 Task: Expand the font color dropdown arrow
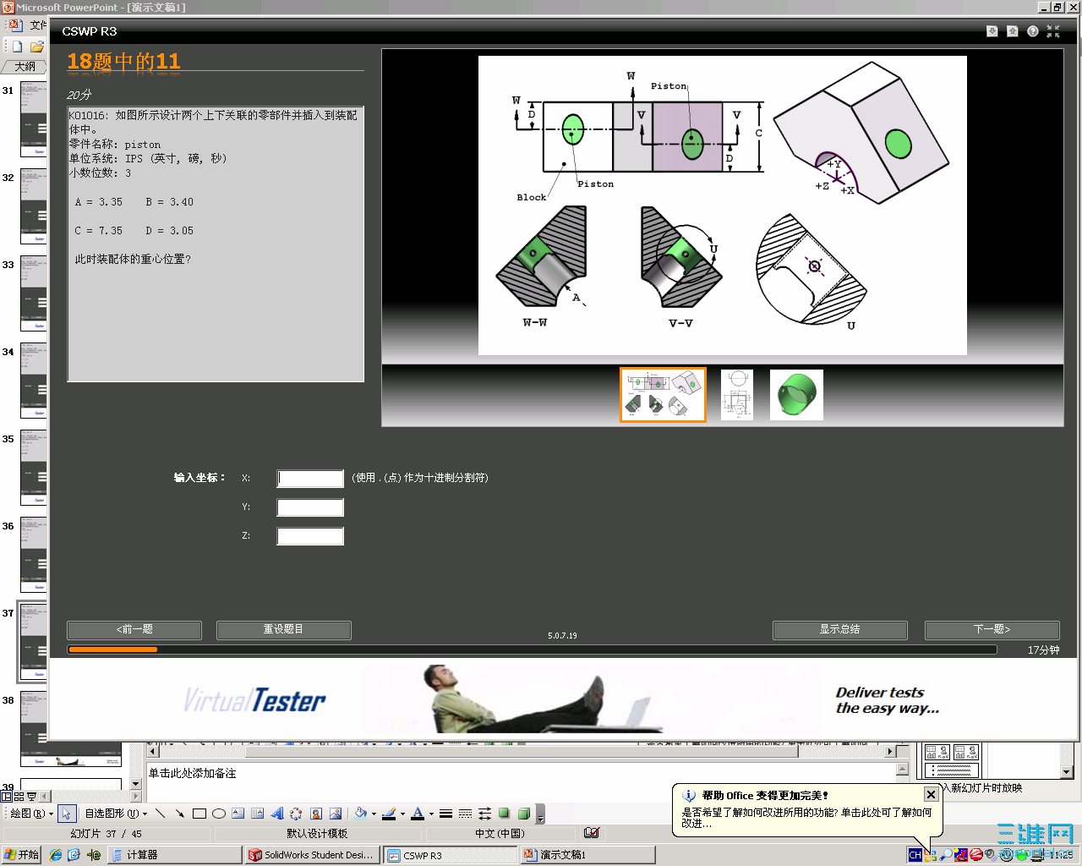click(x=431, y=814)
